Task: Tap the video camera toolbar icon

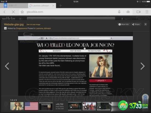Action: coord(138,12)
